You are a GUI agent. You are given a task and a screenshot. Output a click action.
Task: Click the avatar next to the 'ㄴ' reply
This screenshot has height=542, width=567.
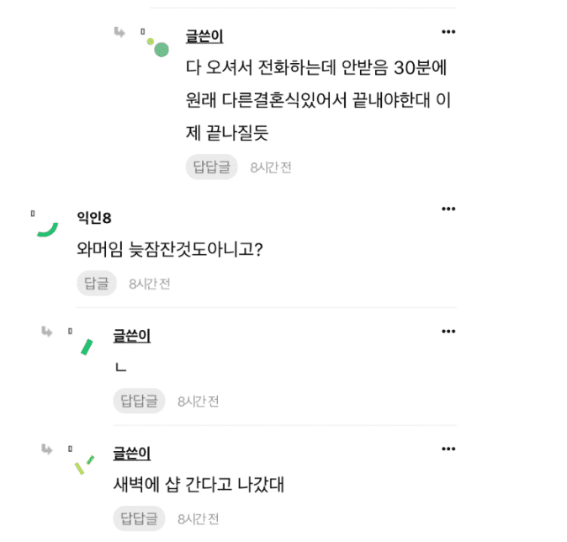coord(86,346)
